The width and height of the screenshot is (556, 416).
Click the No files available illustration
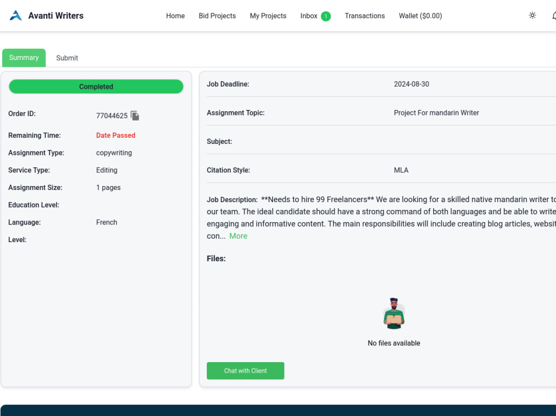coord(394,313)
